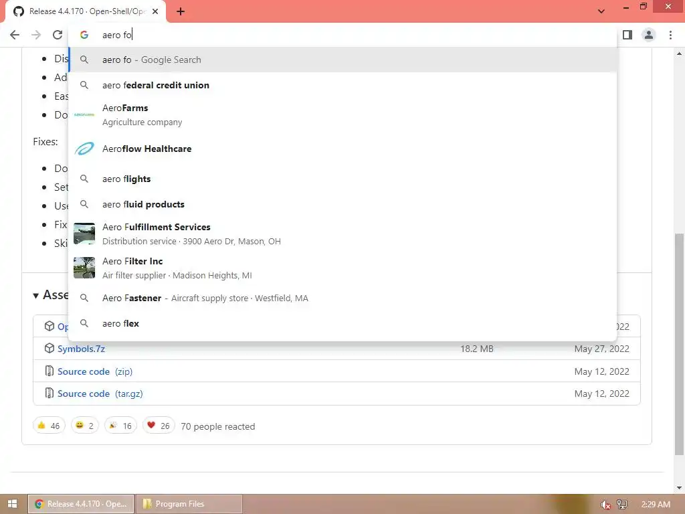Click file icon beside Source code (tar.gz)

[x=50, y=394]
